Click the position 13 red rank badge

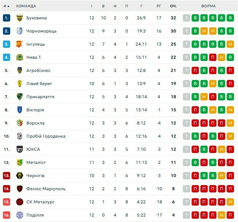point(7,176)
